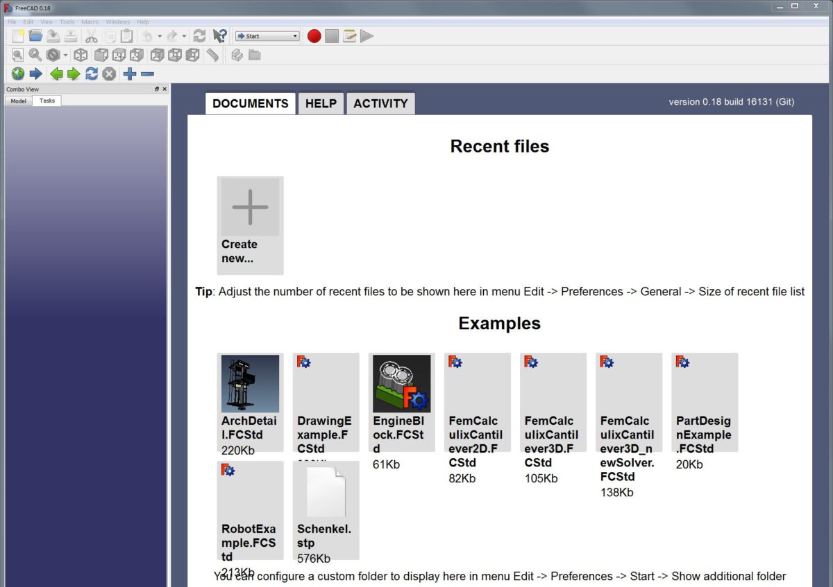Open the EngineBlock.FCStd example

point(402,403)
